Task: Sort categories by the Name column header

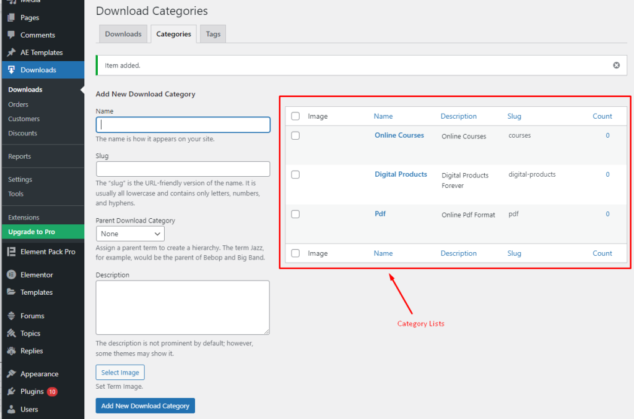Action: tap(383, 116)
